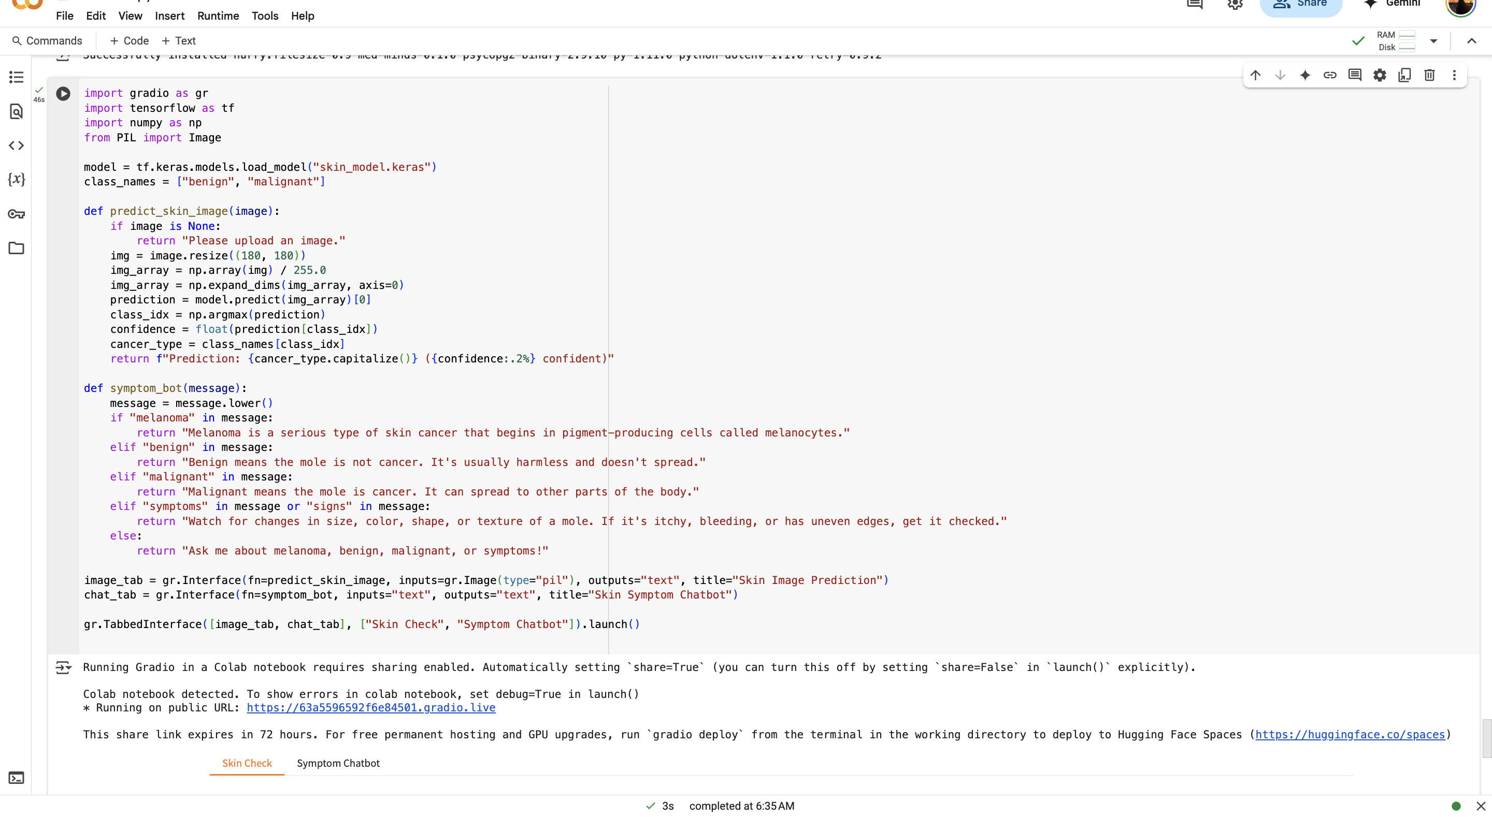Open the terminal panel icon
Screen dimensions: 1492x817
click(16, 778)
